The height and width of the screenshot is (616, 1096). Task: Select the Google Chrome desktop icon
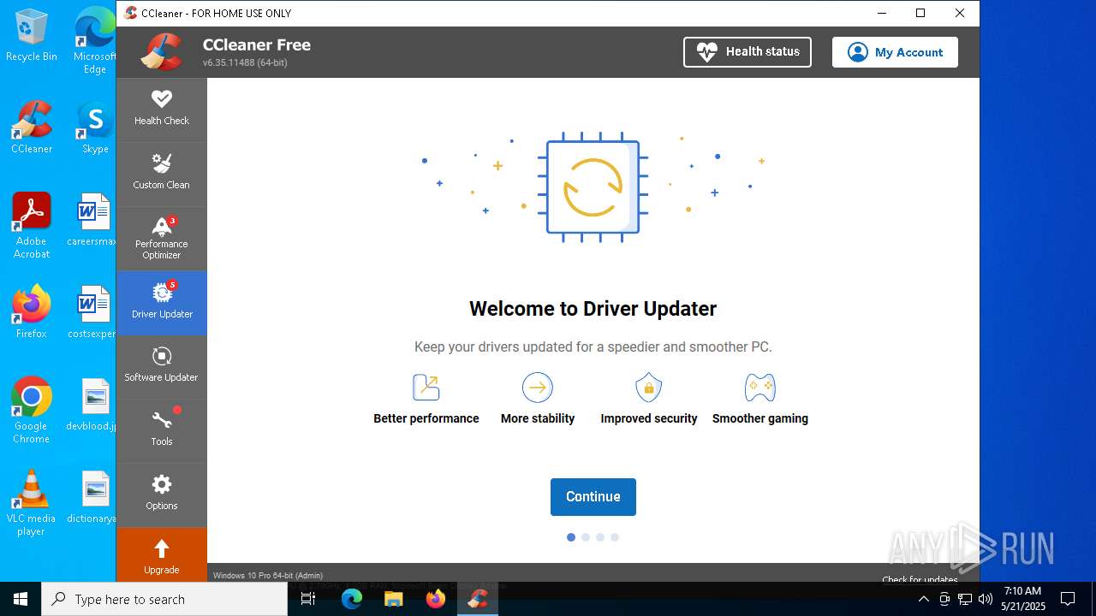32,411
